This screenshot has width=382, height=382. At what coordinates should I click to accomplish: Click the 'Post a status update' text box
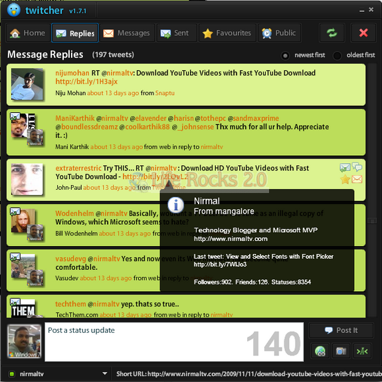point(174,342)
